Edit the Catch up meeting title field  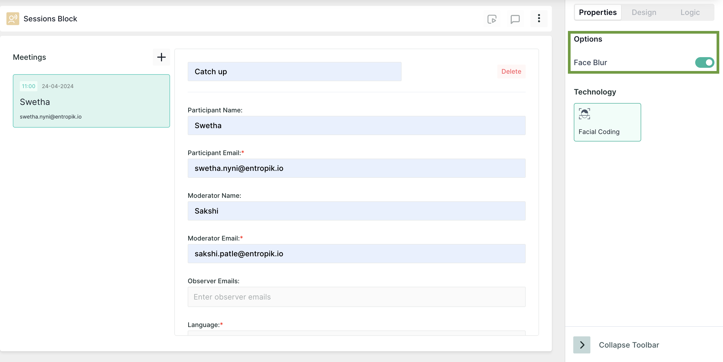click(294, 72)
